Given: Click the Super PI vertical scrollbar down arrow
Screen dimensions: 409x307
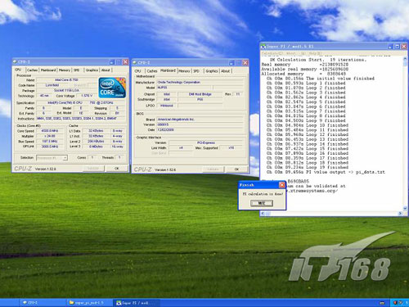Looking at the screenshot, I should coord(405,208).
